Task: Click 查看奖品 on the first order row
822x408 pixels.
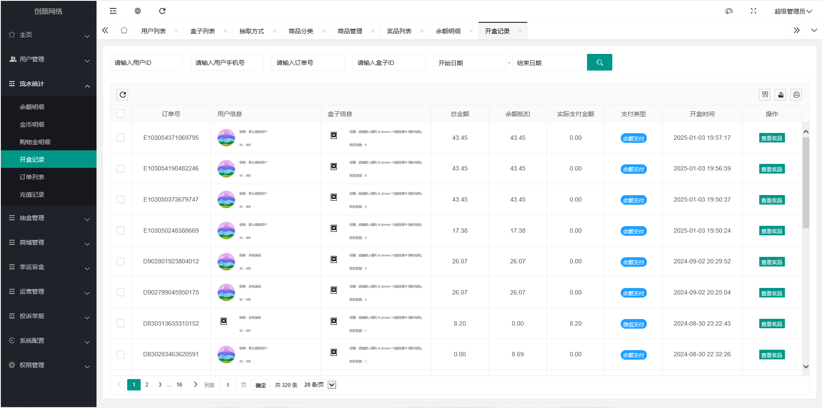Action: point(772,137)
